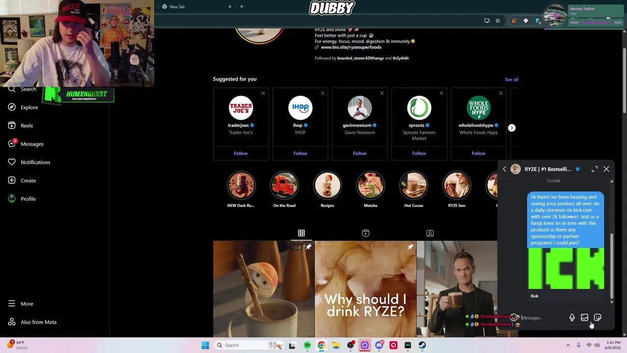Open RYZE fam highlight
Image resolution: width=627 pixels, height=353 pixels.
tap(457, 186)
